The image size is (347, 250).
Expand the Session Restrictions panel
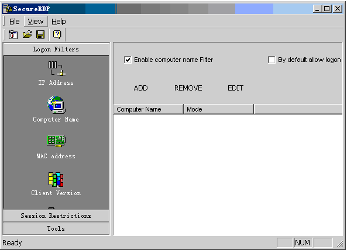(x=56, y=216)
